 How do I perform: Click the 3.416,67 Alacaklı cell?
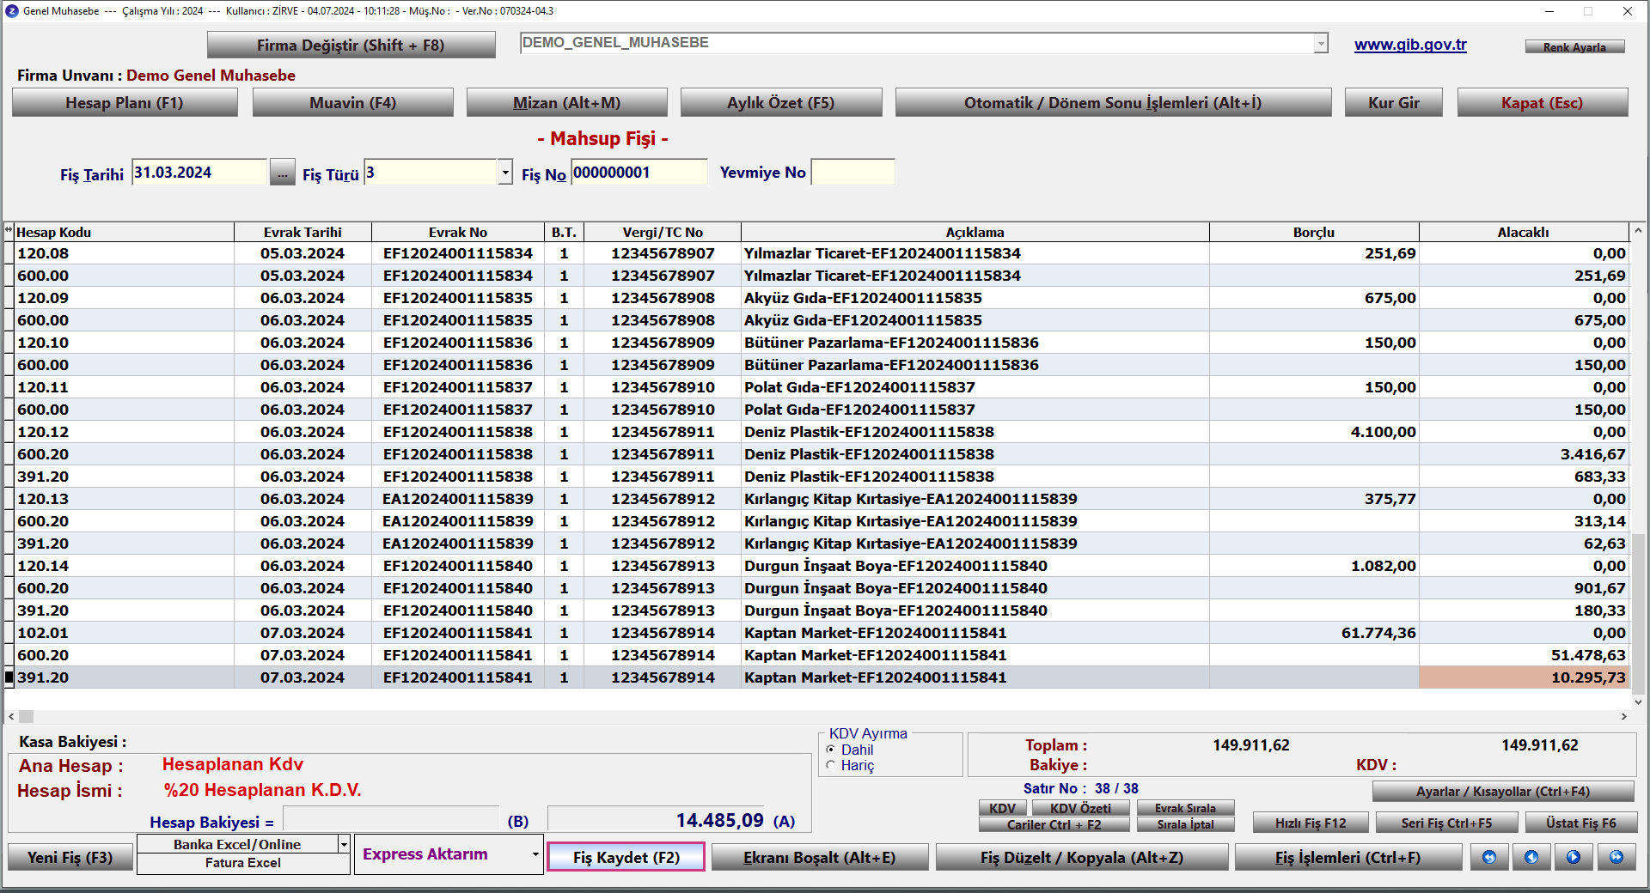click(x=1524, y=454)
